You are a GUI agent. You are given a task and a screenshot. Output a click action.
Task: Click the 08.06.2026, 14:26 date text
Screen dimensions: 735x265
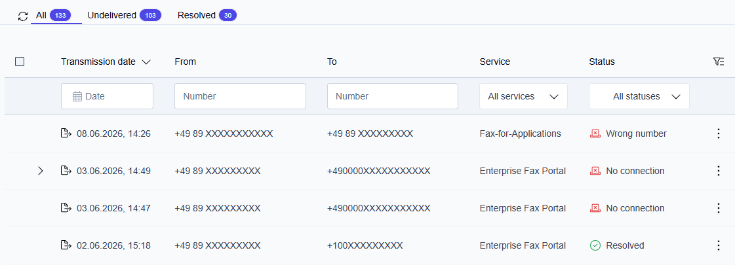[x=114, y=133]
